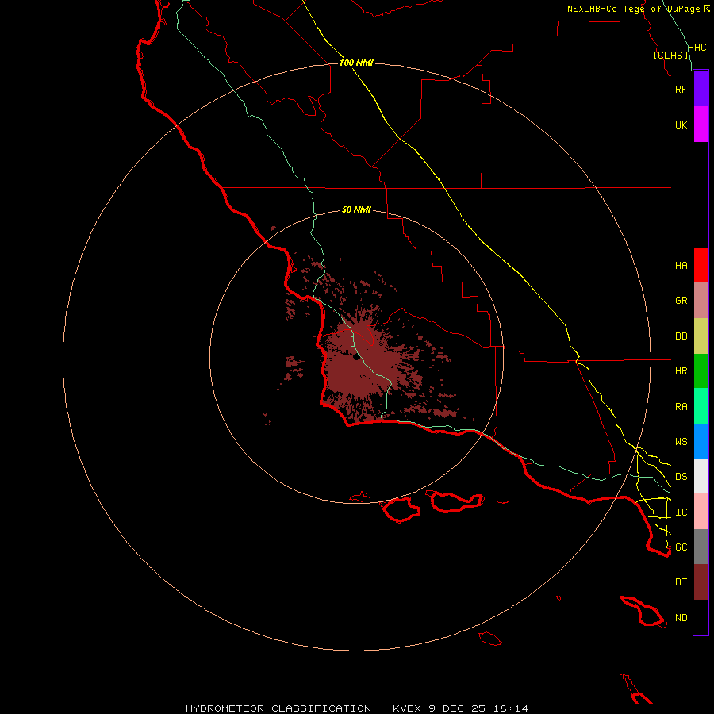Select the GR dusty pink swatch
This screenshot has height=714, width=714.
(x=701, y=301)
